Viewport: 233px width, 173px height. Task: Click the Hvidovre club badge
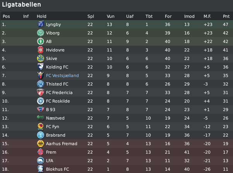coord(41,50)
